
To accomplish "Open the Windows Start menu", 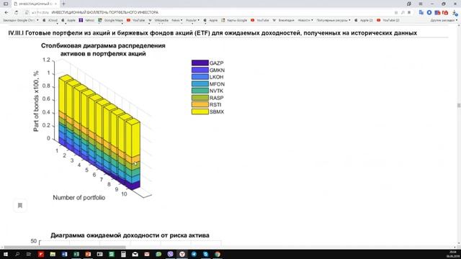I will 6,254.
